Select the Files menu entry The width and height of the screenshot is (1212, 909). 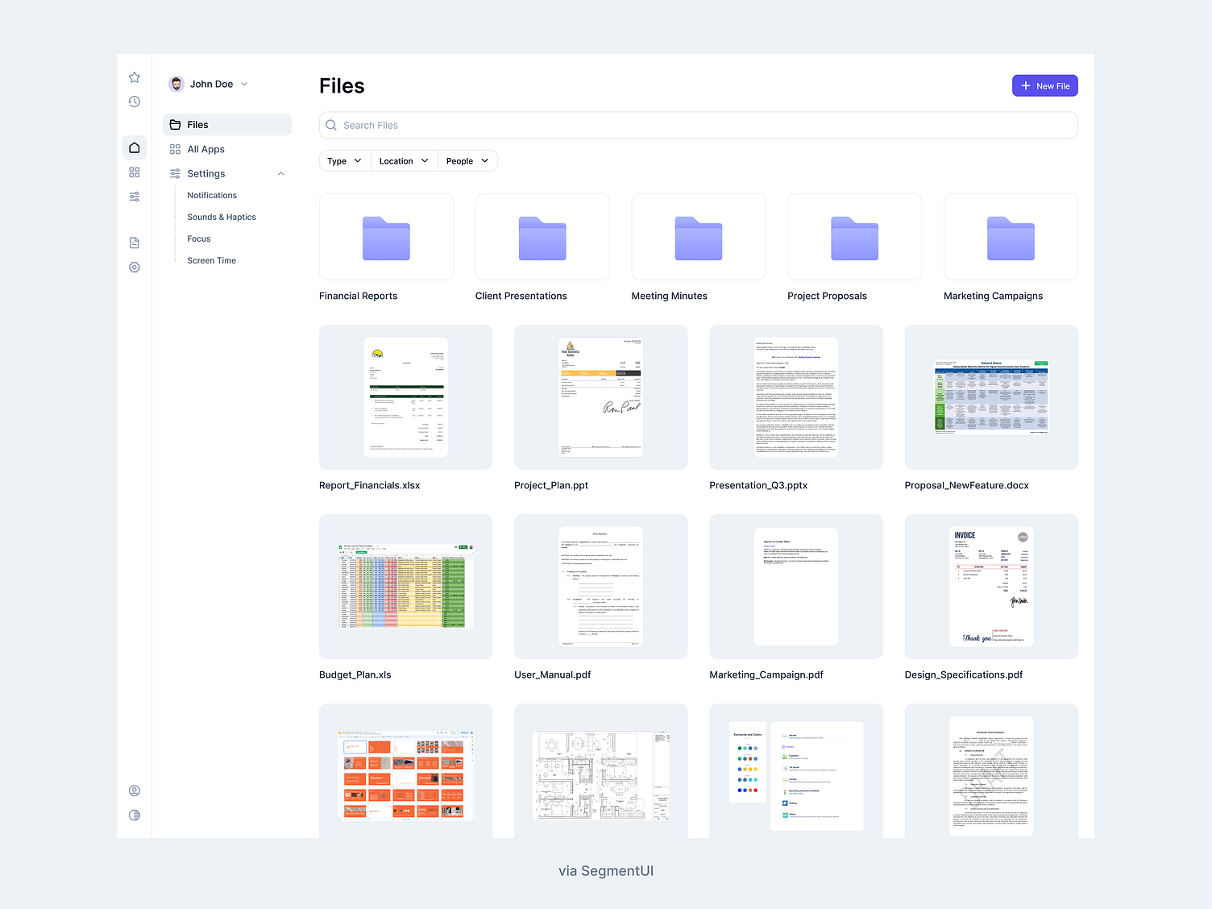pyautogui.click(x=197, y=124)
